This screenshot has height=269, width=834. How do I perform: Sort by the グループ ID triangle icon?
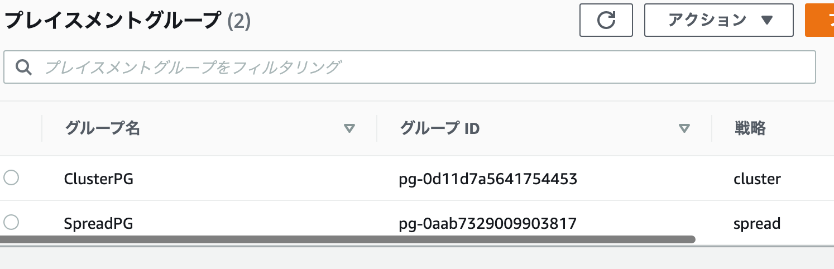684,129
